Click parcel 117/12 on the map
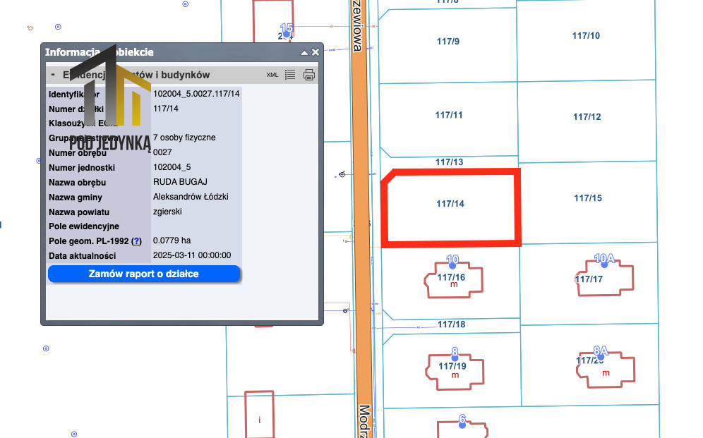This screenshot has height=438, width=703. tap(587, 117)
